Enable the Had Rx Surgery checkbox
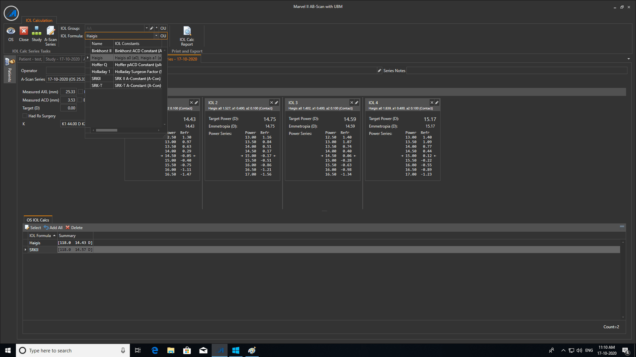The image size is (636, 357). pyautogui.click(x=25, y=116)
